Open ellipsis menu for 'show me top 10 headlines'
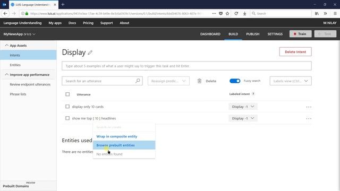The width and height of the screenshot is (340, 191). 309,118
